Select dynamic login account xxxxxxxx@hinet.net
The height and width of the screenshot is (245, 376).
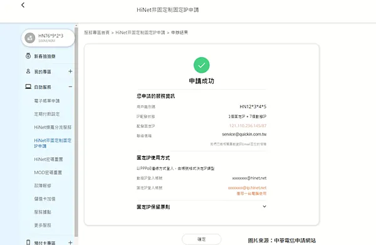pos(249,178)
